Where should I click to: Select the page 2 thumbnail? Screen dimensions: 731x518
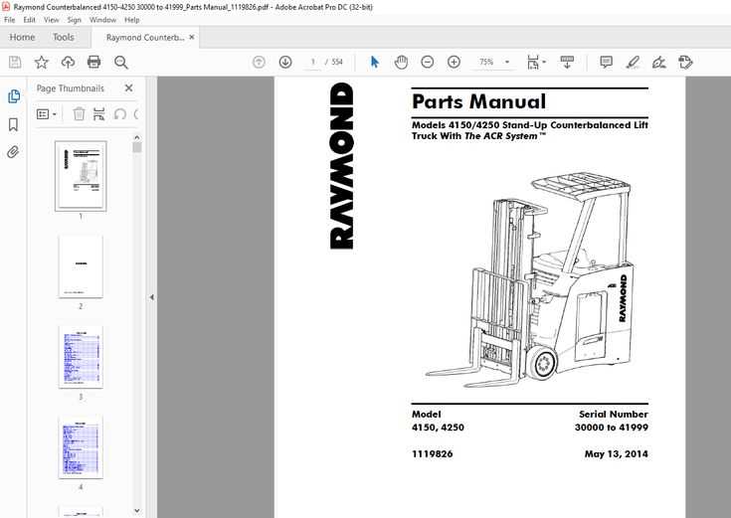click(81, 266)
